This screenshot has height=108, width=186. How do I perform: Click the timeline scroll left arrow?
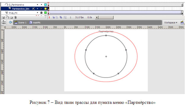pos(97,17)
